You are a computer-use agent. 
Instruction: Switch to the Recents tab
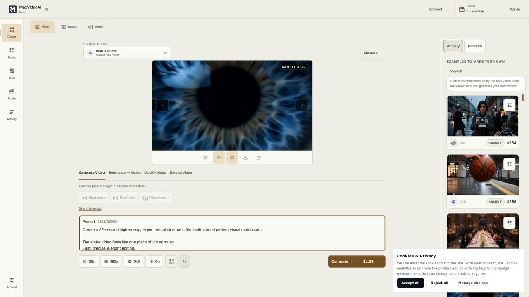pyautogui.click(x=475, y=46)
